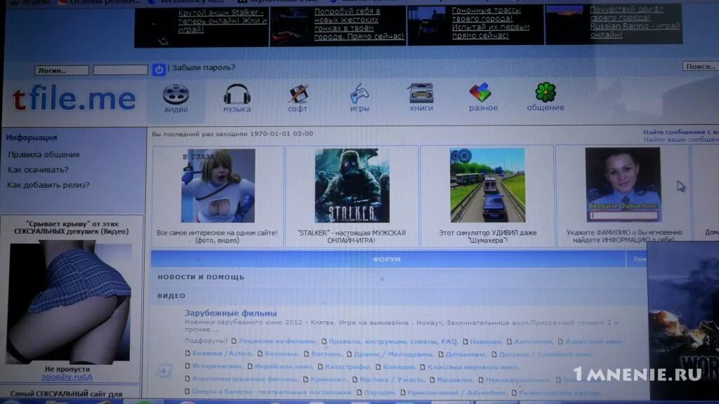
Task: Click the Почувствуй дрифт Russian Racing banner
Action: pyautogui.click(x=635, y=22)
